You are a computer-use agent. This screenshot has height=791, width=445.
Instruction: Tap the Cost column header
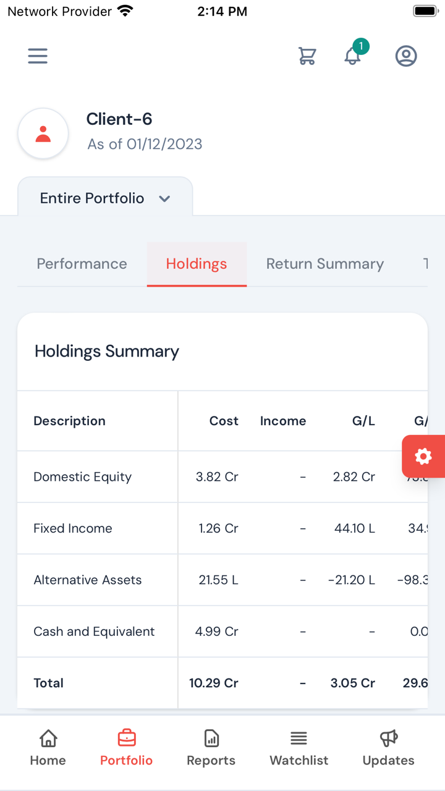(224, 421)
